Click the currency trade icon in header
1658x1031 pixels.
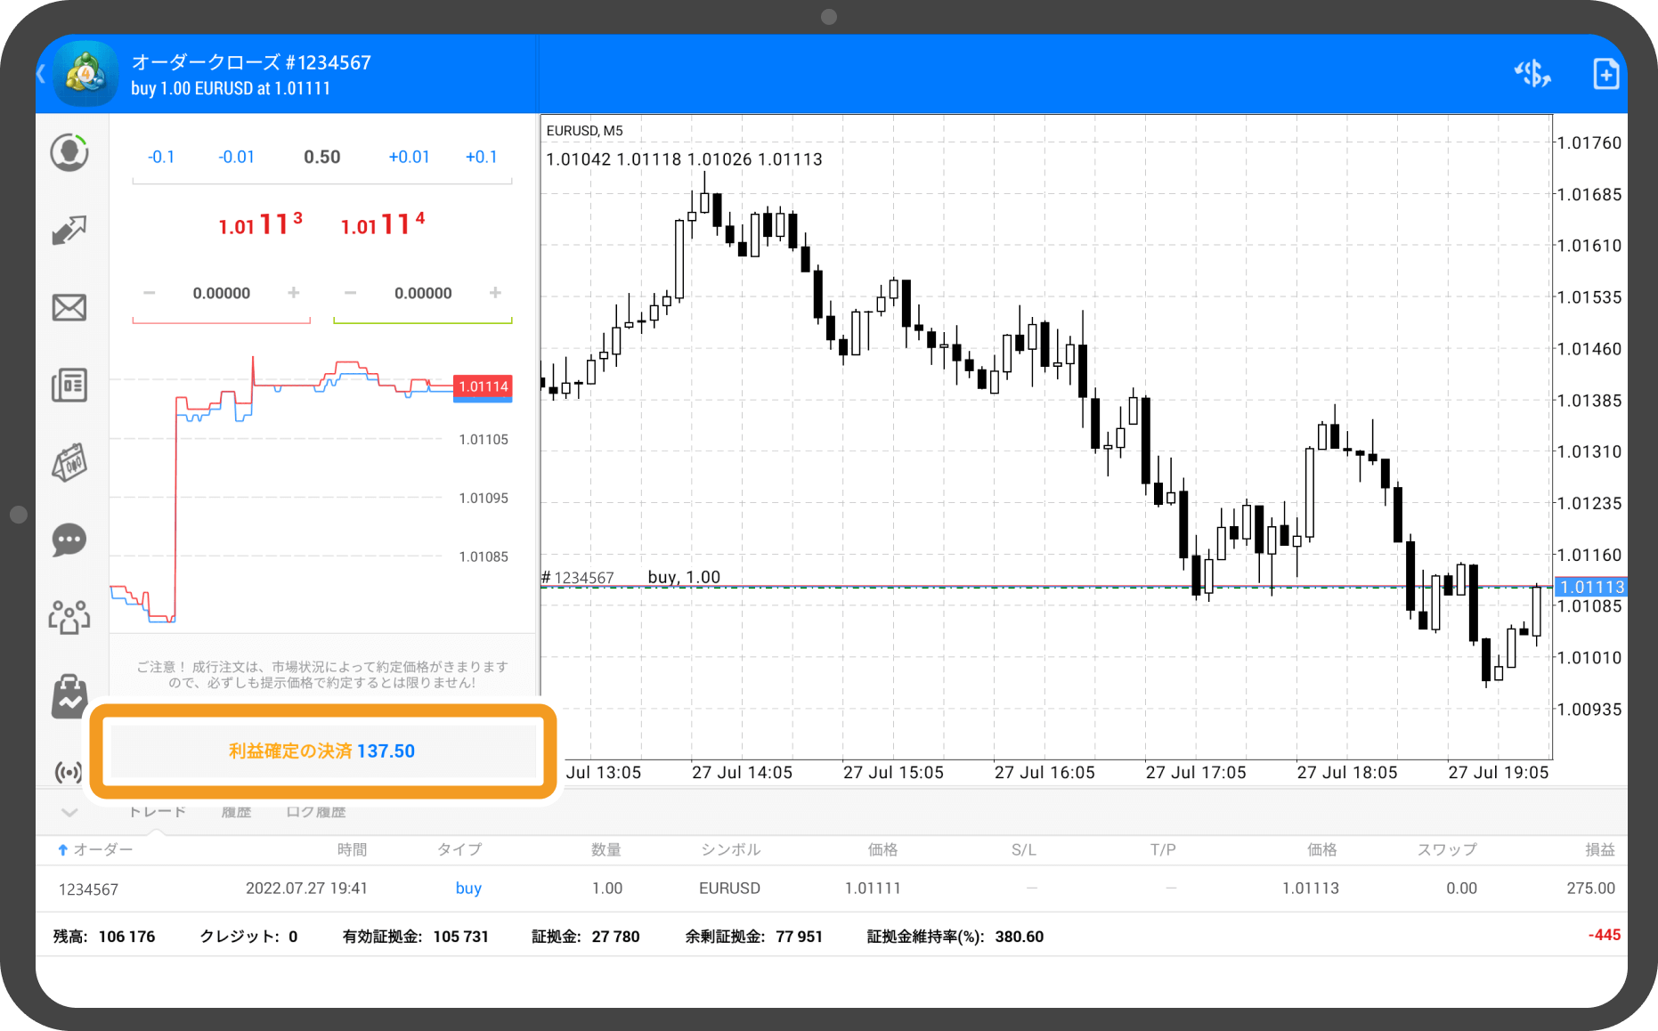pos(1532,74)
